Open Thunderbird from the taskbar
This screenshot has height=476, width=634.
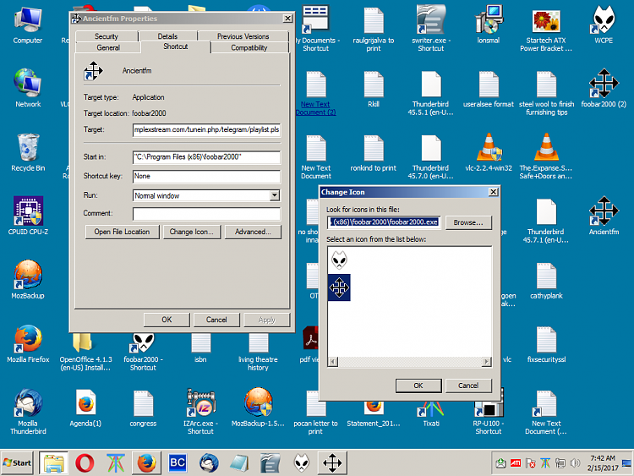tap(209, 462)
